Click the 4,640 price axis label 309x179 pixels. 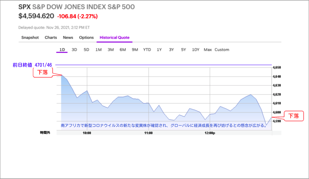tap(277, 76)
